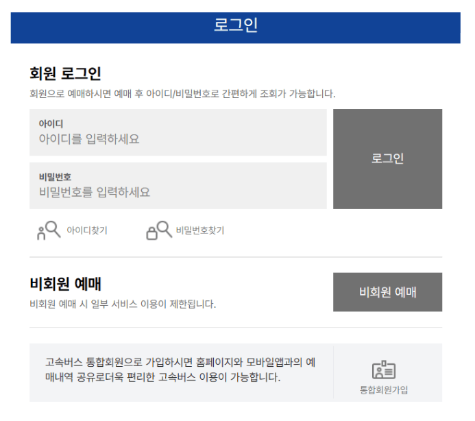Click the gray 비회원 예매 button
Screen dimensions: 475x421
(387, 292)
